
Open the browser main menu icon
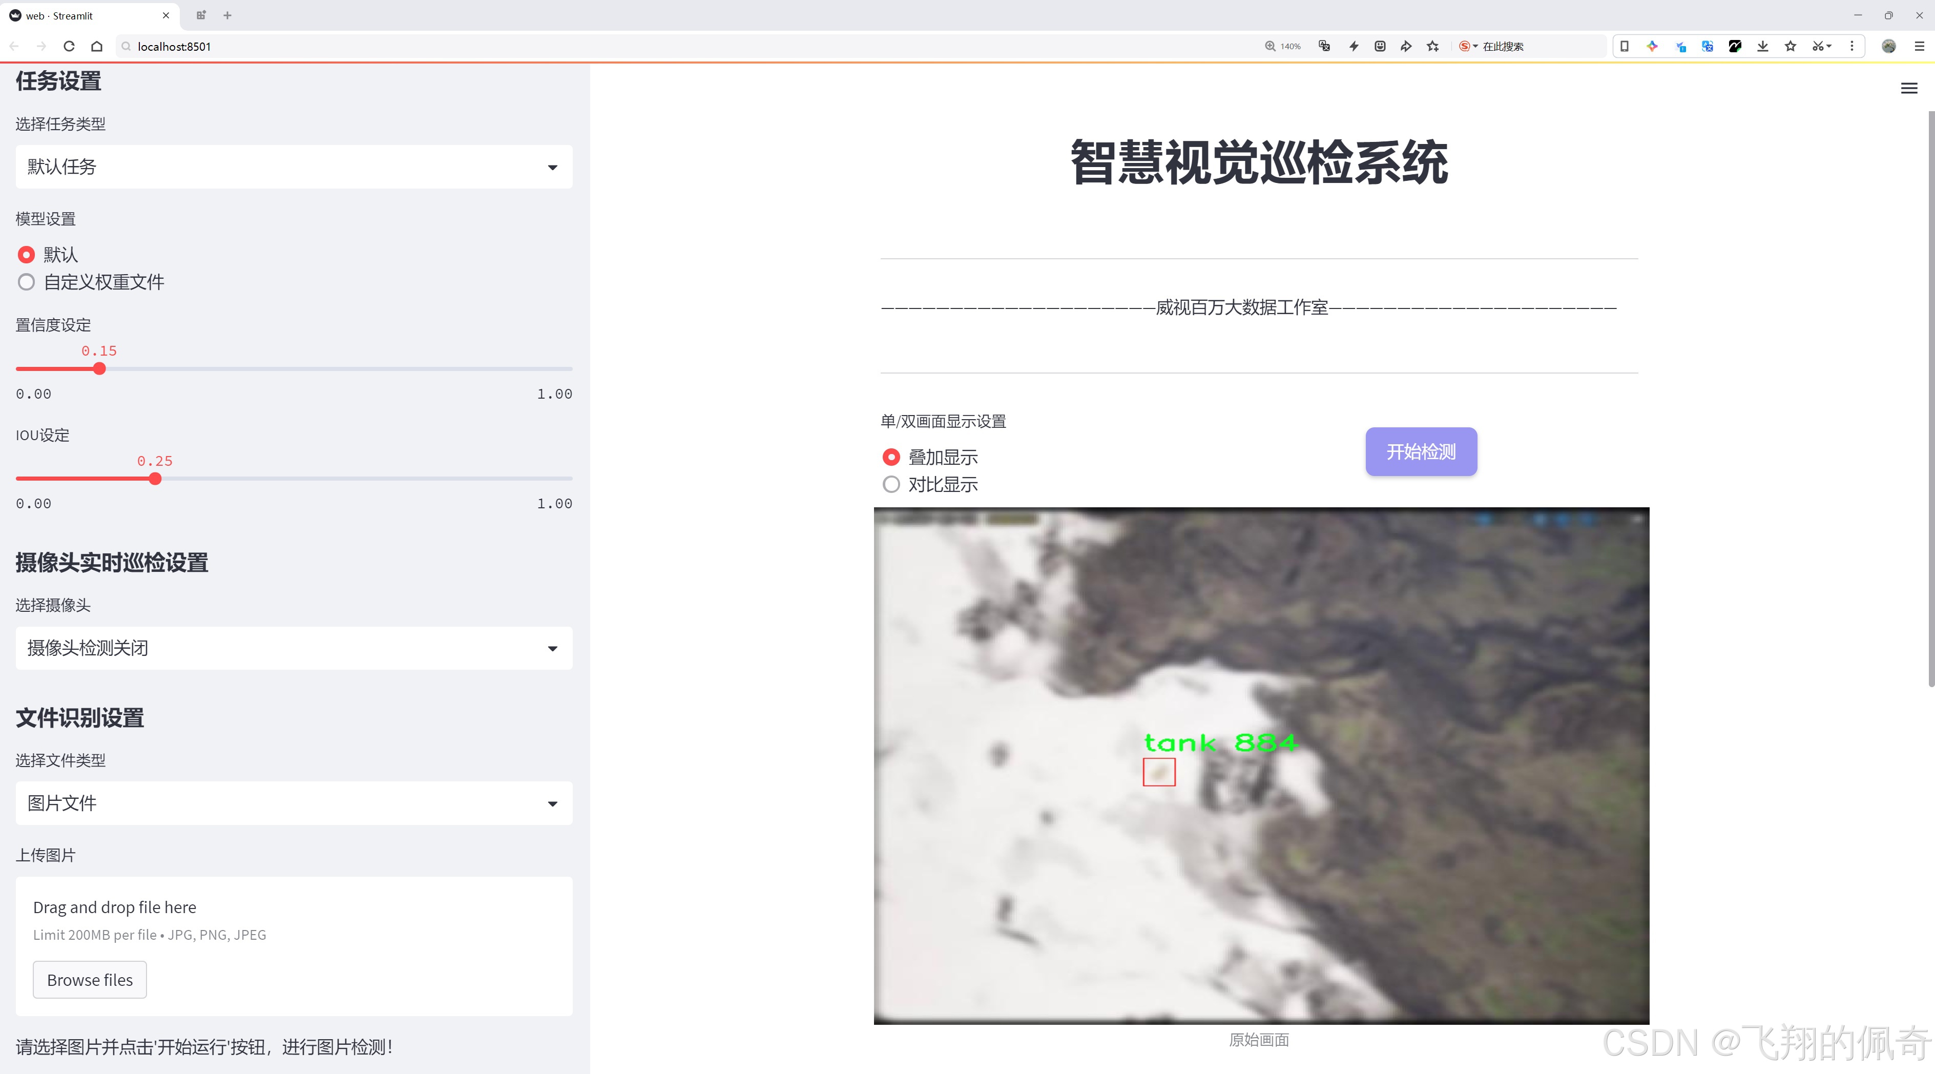(1919, 47)
